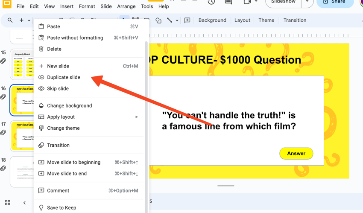Click the linked slide icon beside slide 15
Image resolution: width=363 pixels, height=213 pixels.
point(3,61)
